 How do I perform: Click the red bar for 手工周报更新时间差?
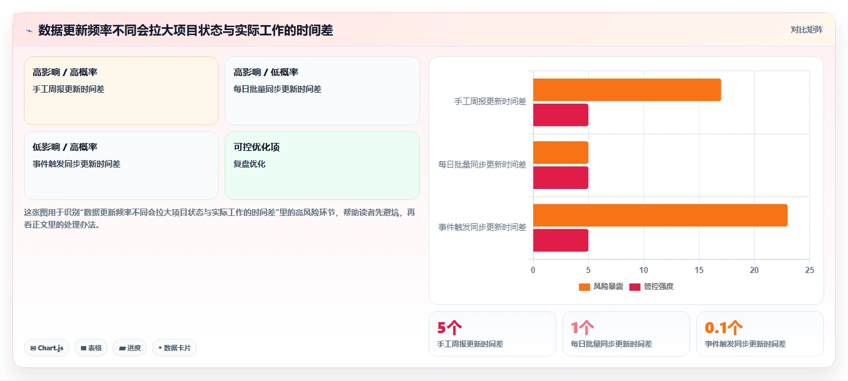point(561,115)
